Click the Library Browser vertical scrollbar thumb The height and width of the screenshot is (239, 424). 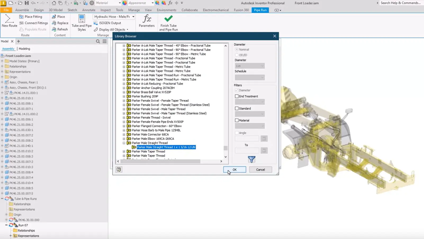[225, 148]
